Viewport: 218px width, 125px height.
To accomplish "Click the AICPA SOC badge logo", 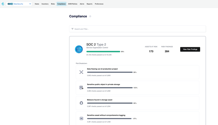I will click(79, 49).
